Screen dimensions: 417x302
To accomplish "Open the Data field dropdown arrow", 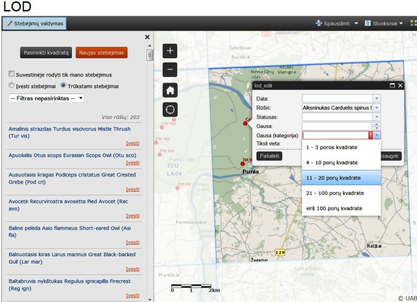I will point(377,98).
